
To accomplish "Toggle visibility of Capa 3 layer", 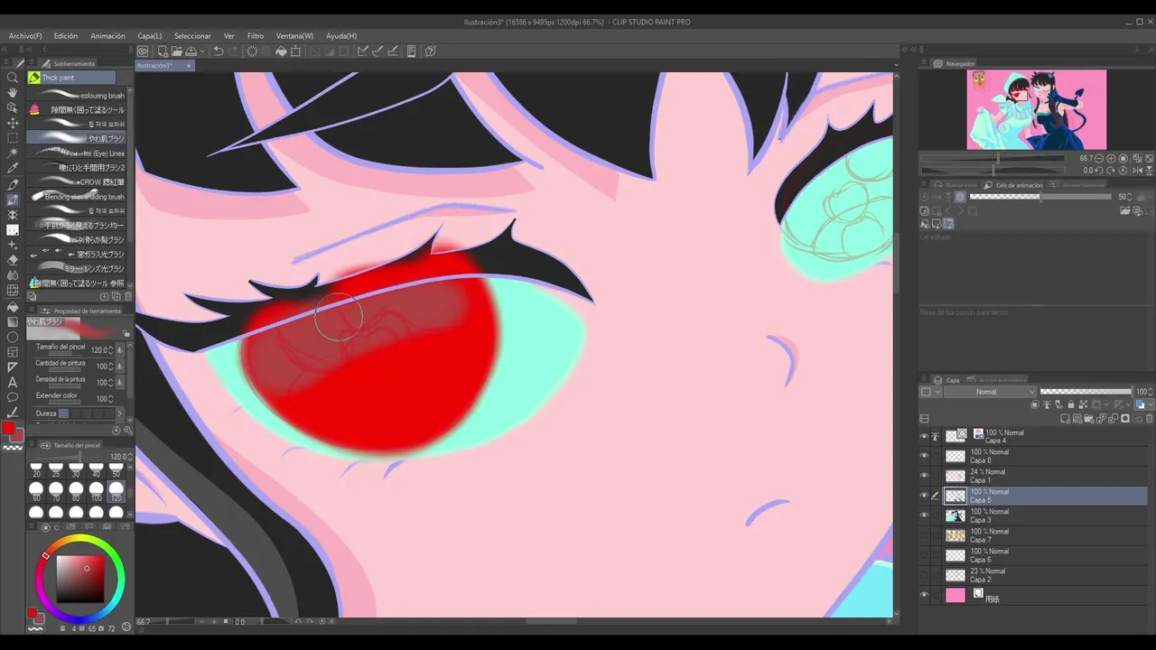I will click(x=924, y=515).
